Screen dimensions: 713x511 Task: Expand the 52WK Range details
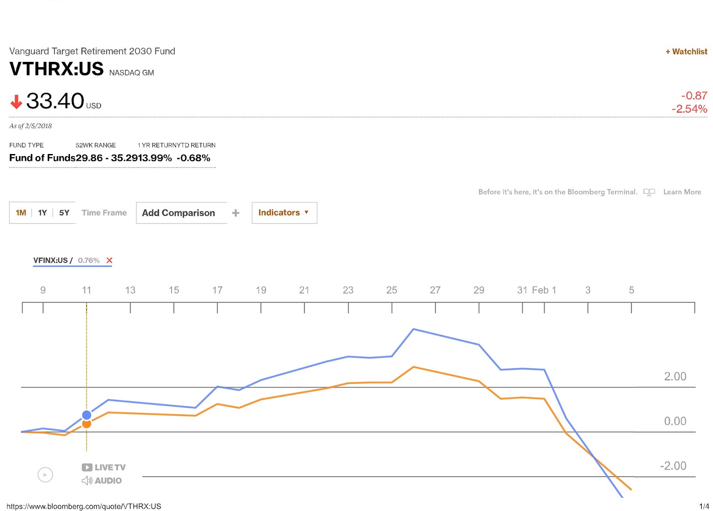pyautogui.click(x=96, y=145)
